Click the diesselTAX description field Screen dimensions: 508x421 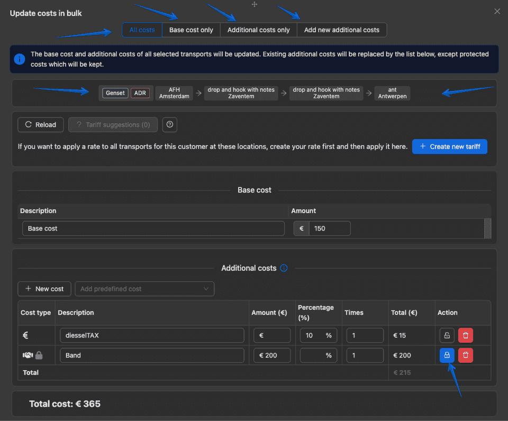152,335
